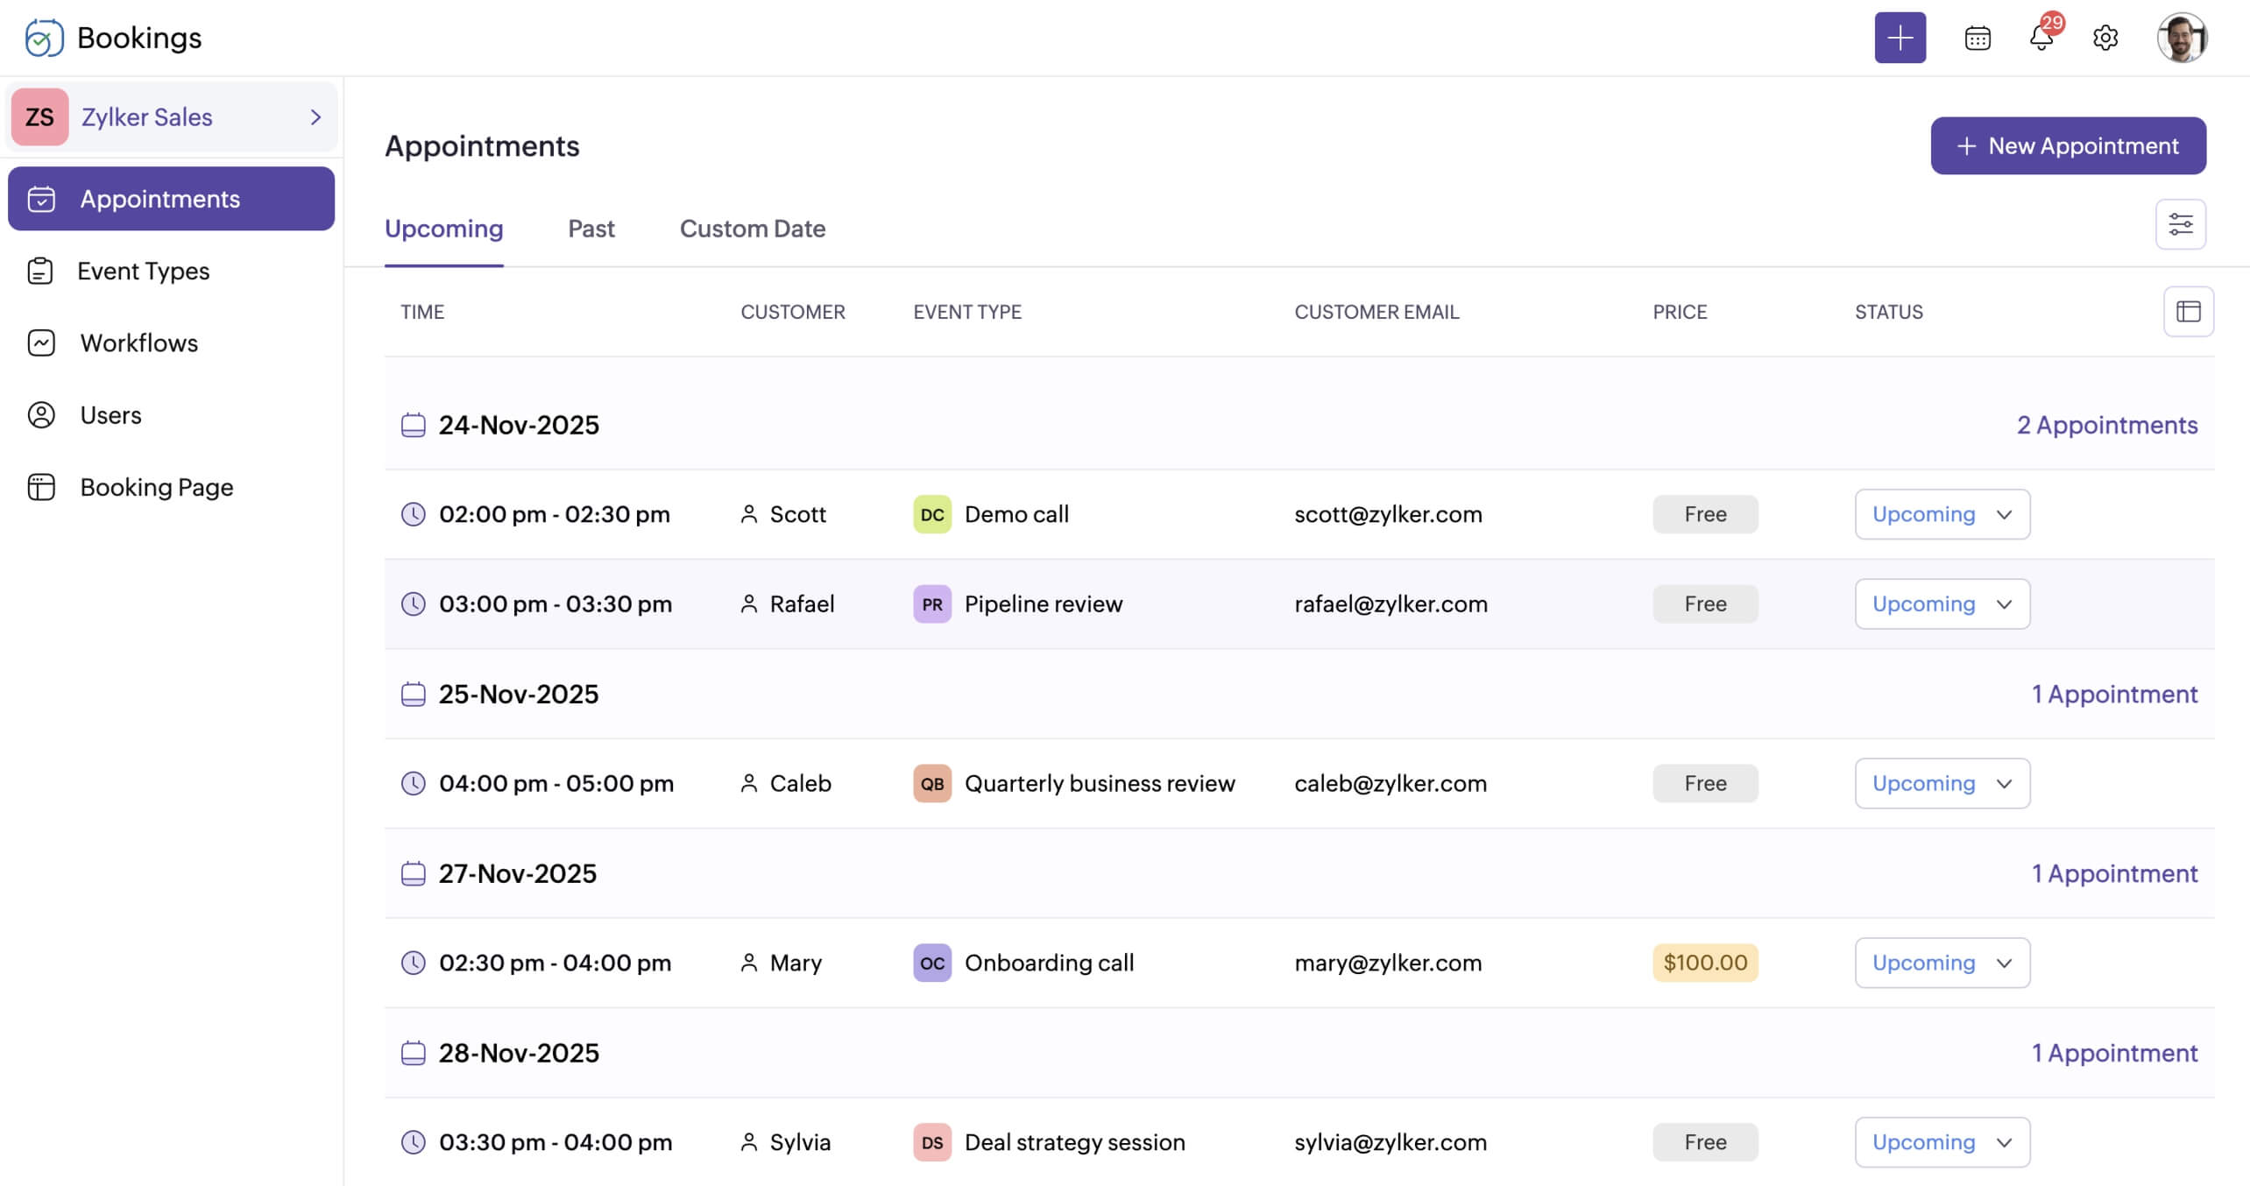
Task: Go to Workflows in sidebar
Action: [x=138, y=342]
